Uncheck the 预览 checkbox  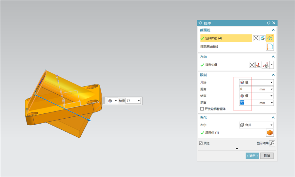point(201,143)
